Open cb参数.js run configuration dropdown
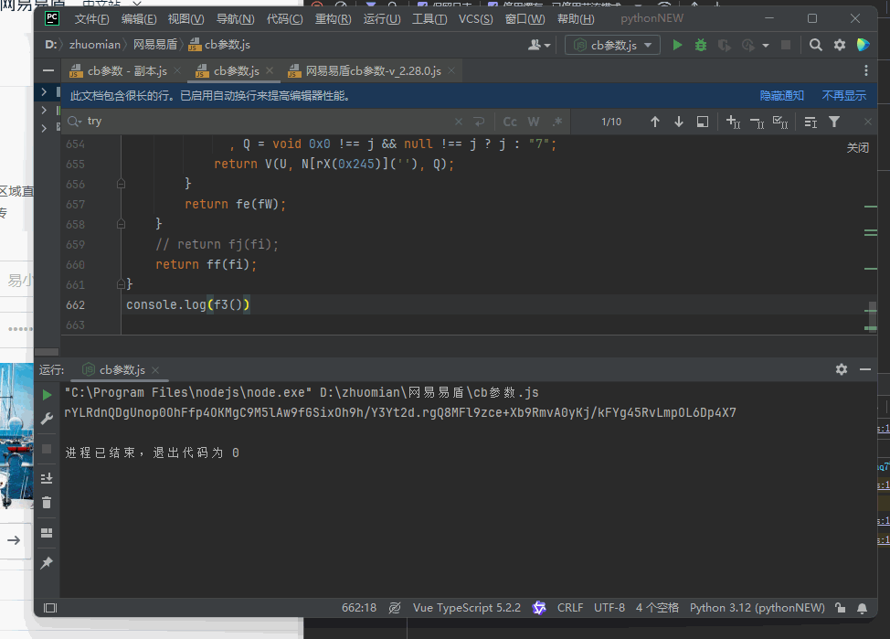The width and height of the screenshot is (890, 639). [x=613, y=45]
